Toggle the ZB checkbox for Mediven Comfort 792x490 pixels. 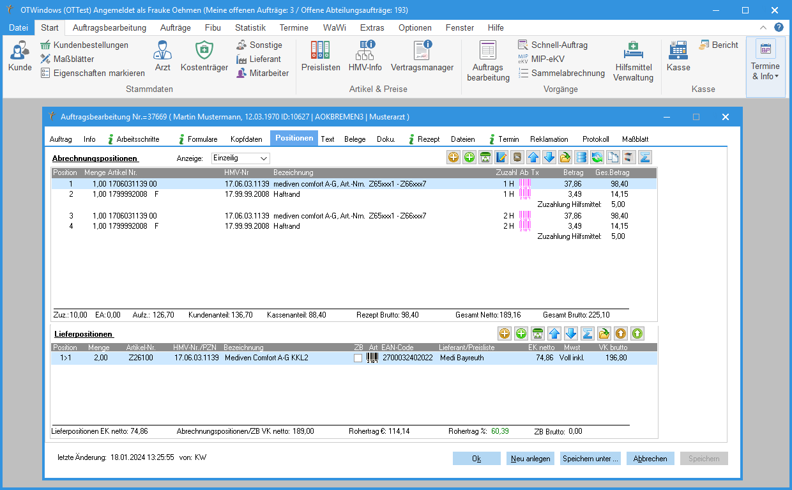358,358
